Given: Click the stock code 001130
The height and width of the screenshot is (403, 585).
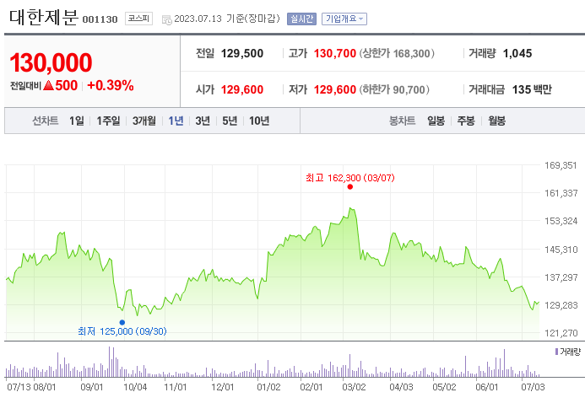Looking at the screenshot, I should 100,19.
